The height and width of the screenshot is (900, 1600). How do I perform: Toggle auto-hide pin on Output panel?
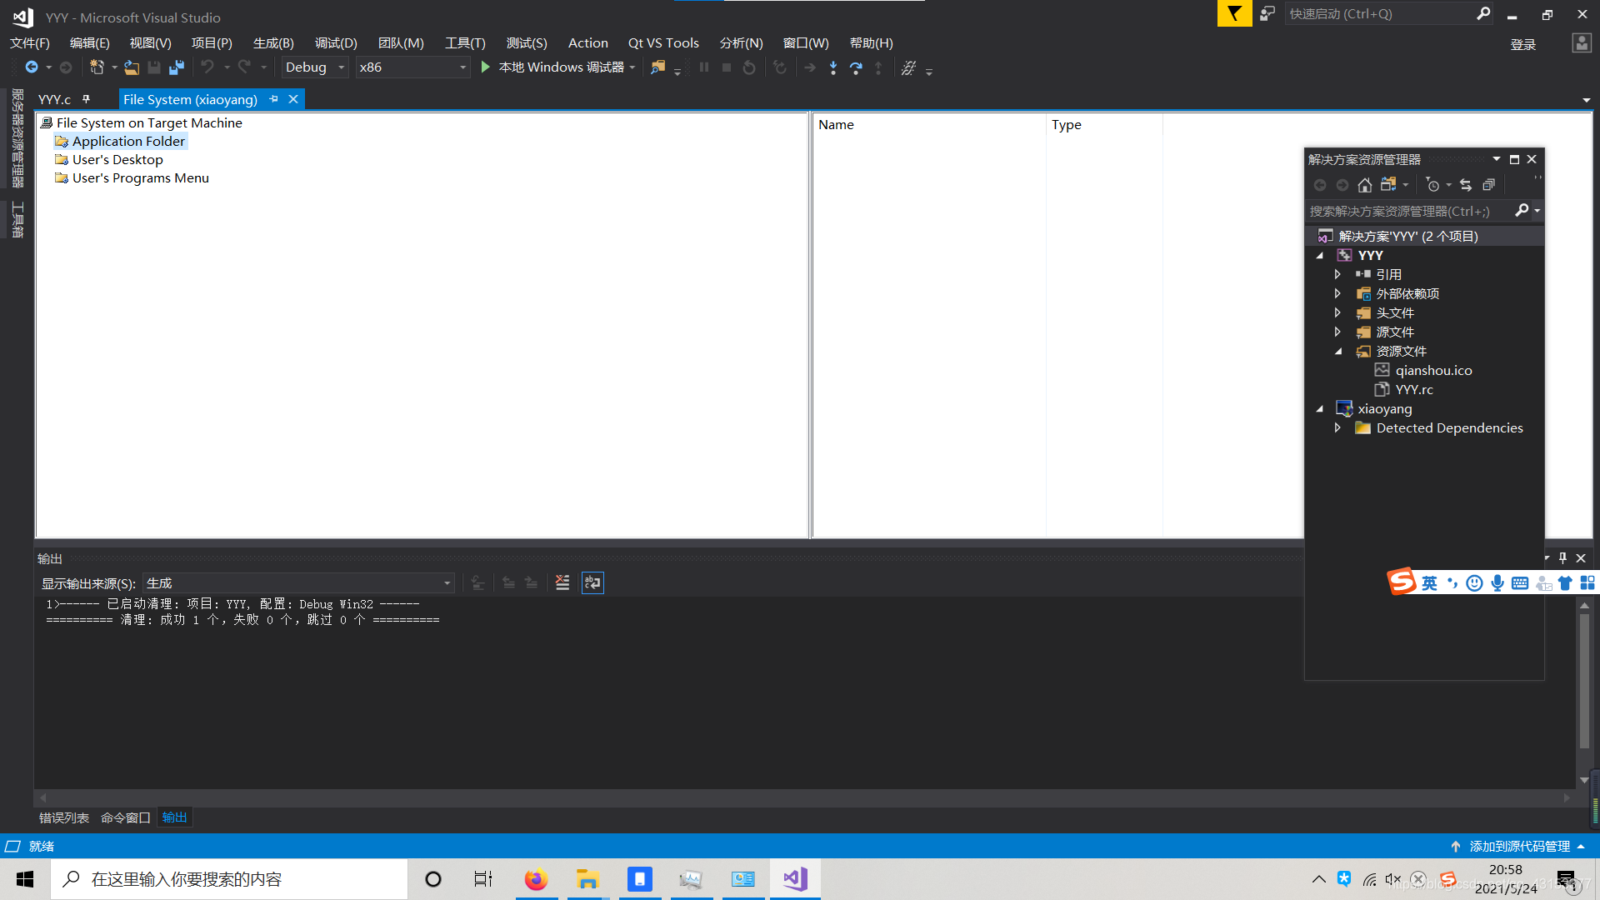1562,558
